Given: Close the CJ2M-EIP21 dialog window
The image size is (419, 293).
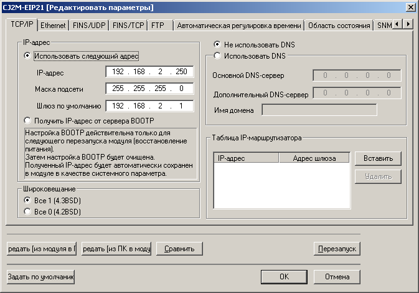Looking at the screenshot, I should (x=410, y=7).
